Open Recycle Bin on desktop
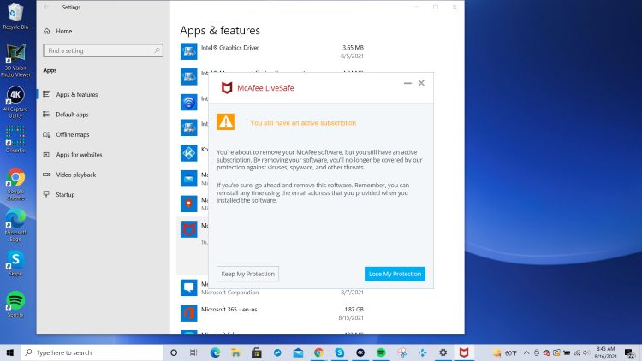Image resolution: width=642 pixels, height=361 pixels. click(15, 16)
